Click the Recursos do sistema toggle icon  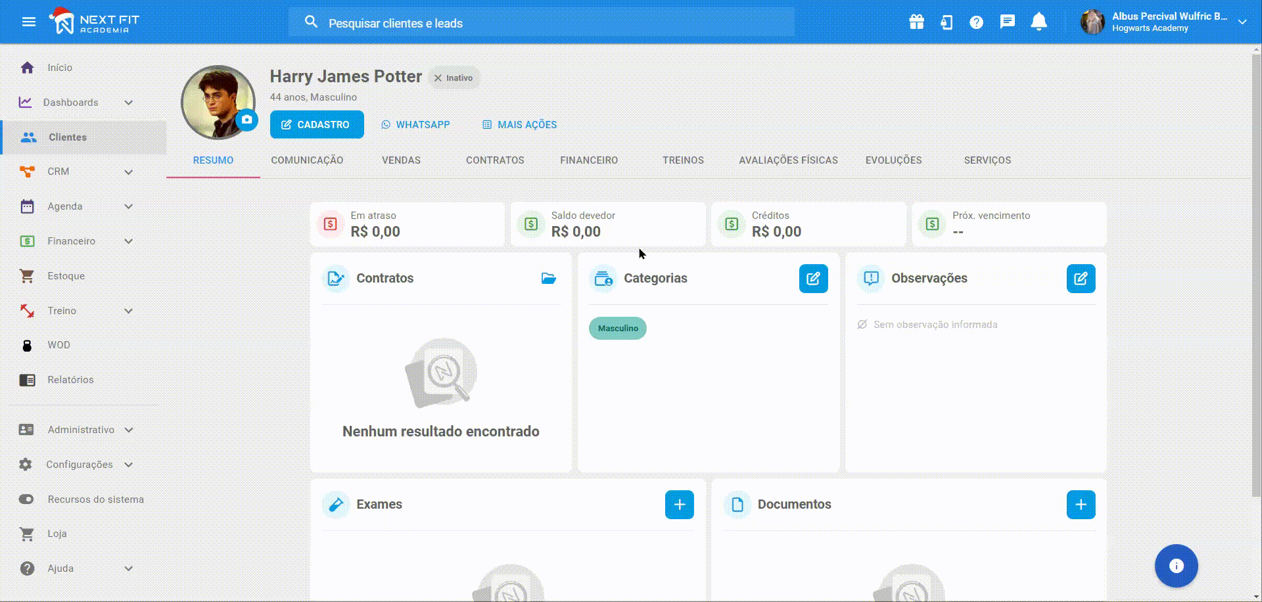26,499
